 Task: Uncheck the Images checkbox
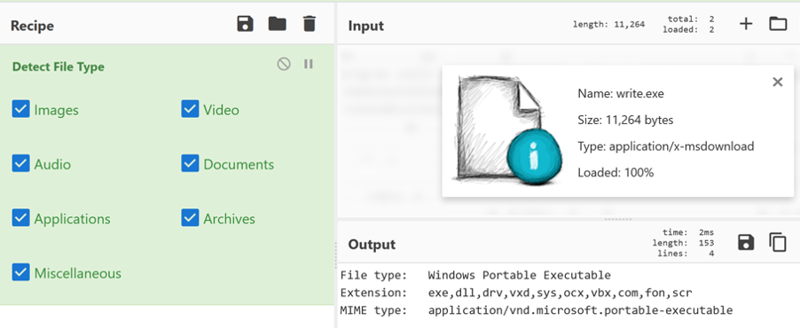21,109
